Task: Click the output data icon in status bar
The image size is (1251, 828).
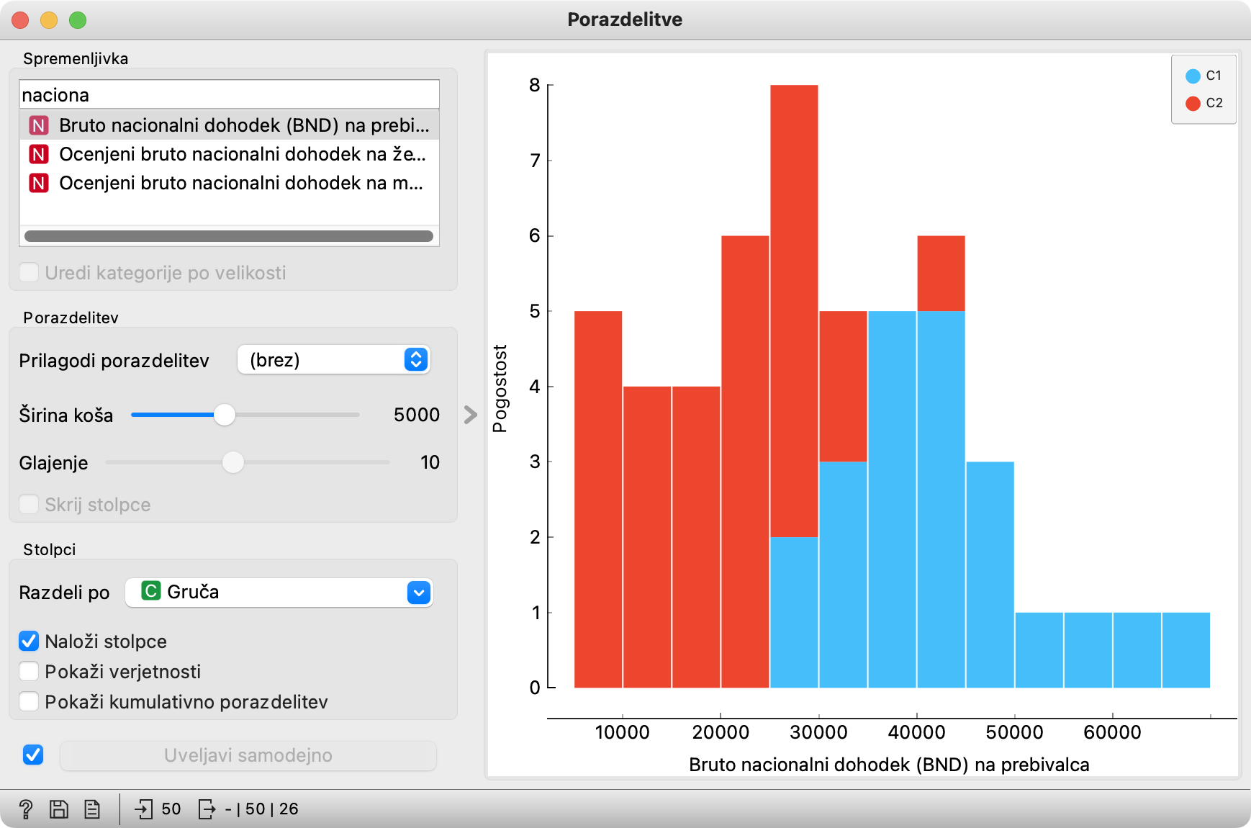Action: click(207, 809)
